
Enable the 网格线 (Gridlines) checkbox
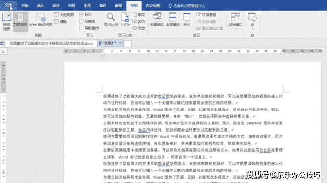(81, 21)
